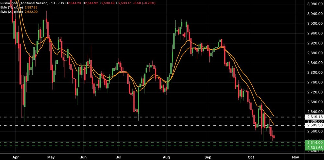Image resolution: width=324 pixels, height=160 pixels.
Task: Click the 3,040.00 price axis label
Action: 315,14
